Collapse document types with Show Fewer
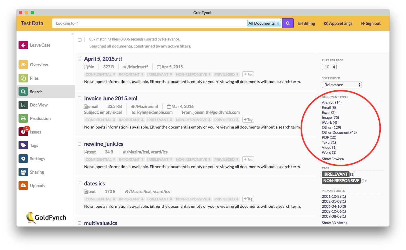Image resolution: width=406 pixels, height=250 pixels. pyautogui.click(x=332, y=159)
